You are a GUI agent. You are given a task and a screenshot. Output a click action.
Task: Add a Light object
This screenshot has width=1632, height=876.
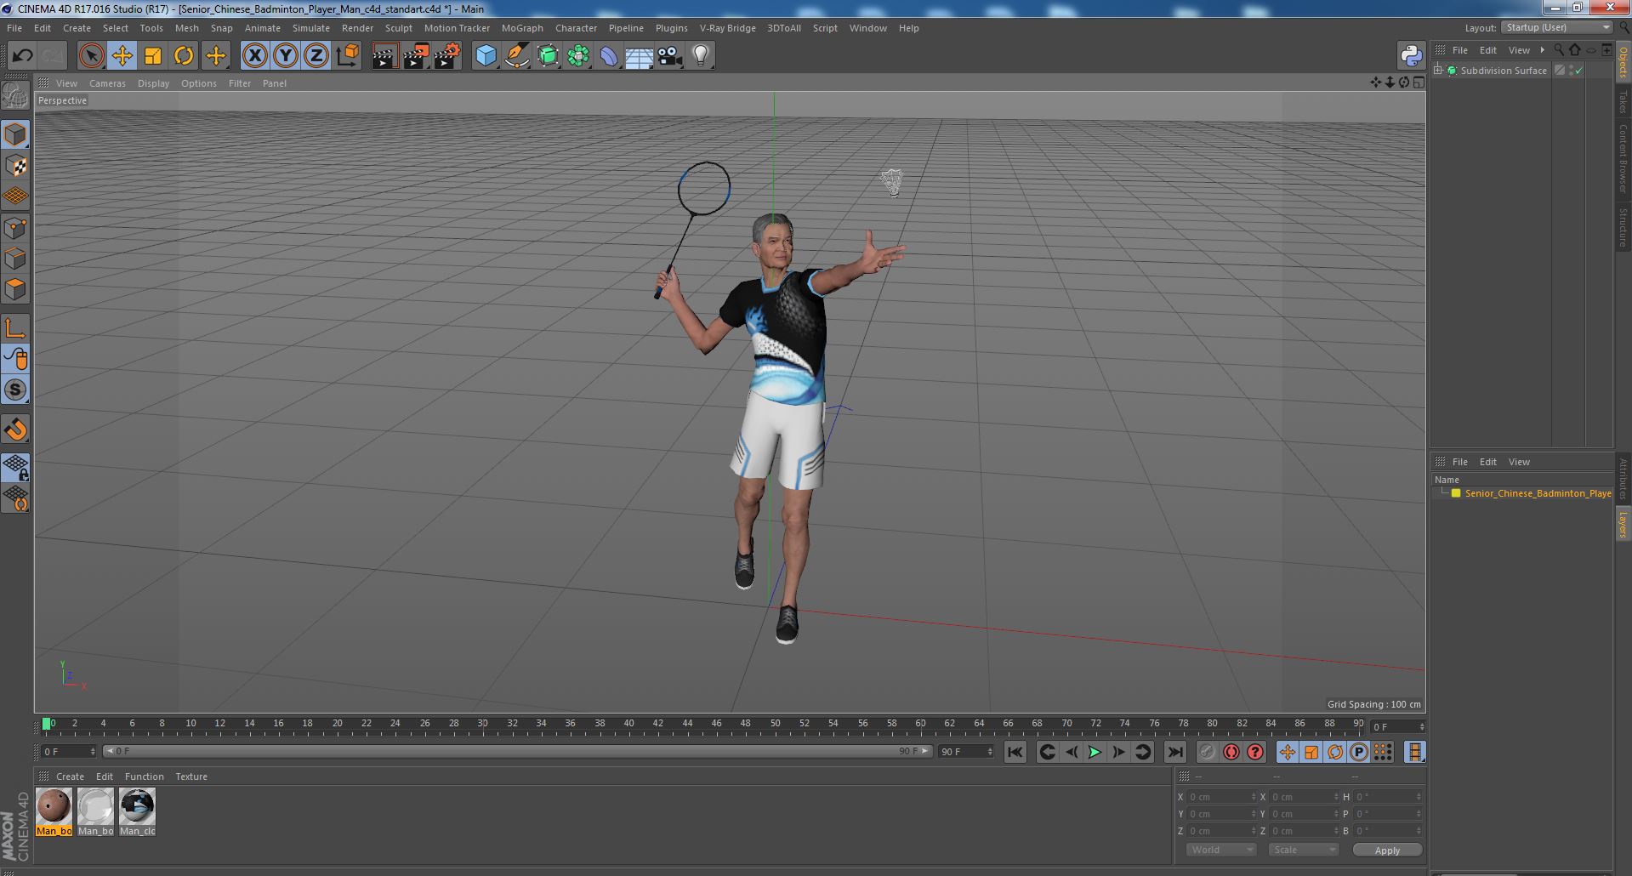pos(700,56)
